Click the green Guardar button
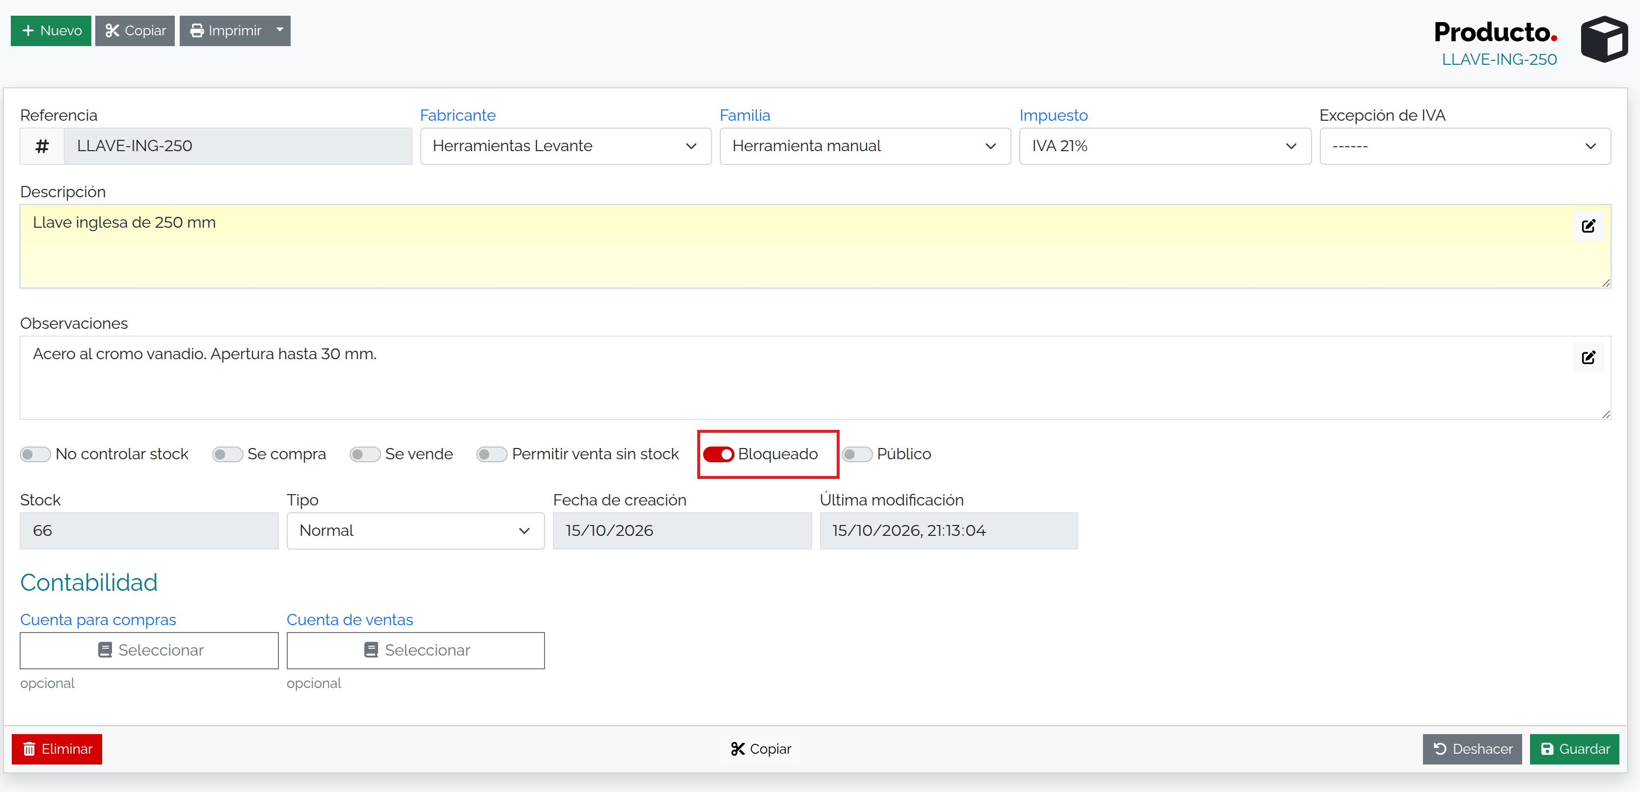 [1574, 749]
